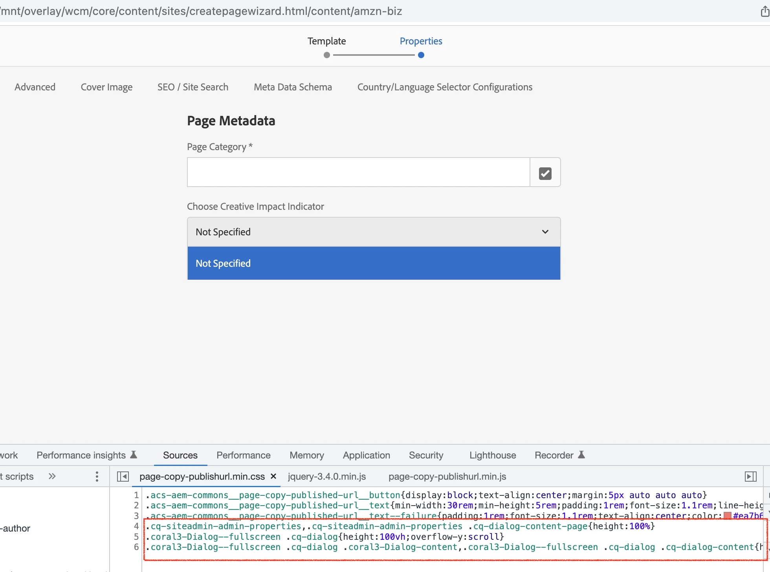Open the jquery-3.4.0.min.js file tab
This screenshot has width=770, height=572.
pos(326,477)
